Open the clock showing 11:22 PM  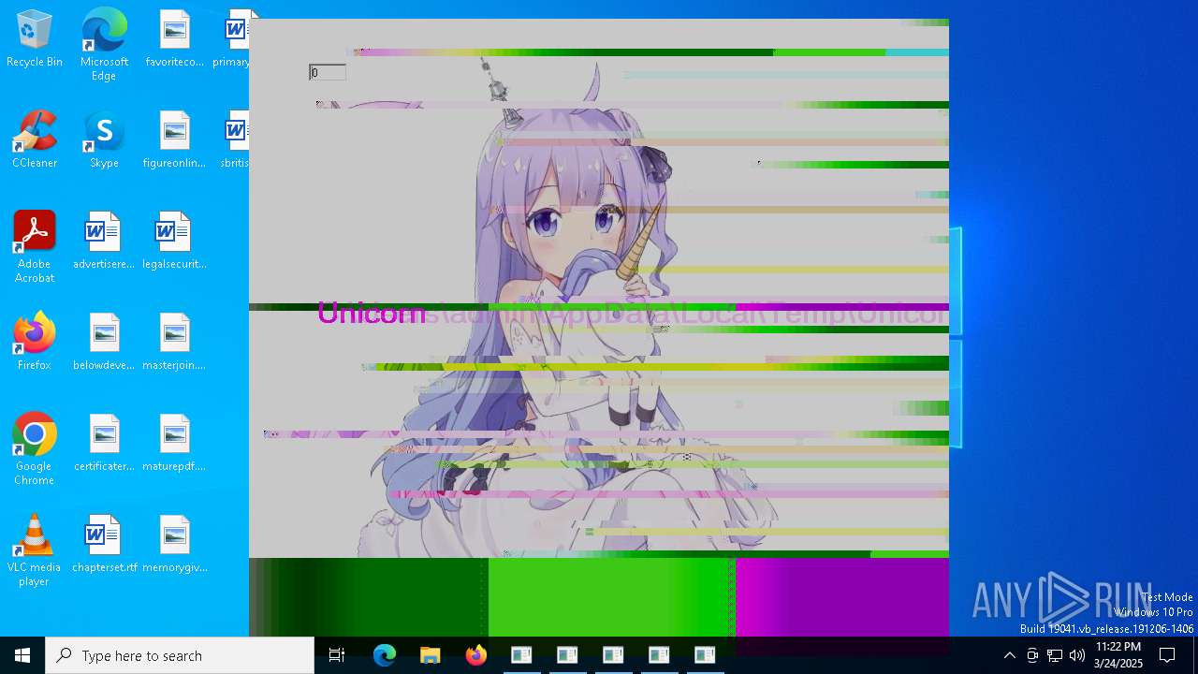pyautogui.click(x=1118, y=655)
